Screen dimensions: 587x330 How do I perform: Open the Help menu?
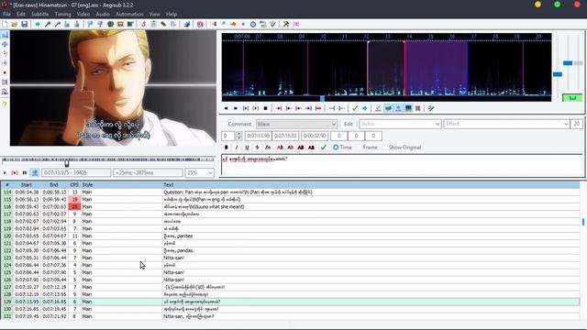(x=172, y=15)
